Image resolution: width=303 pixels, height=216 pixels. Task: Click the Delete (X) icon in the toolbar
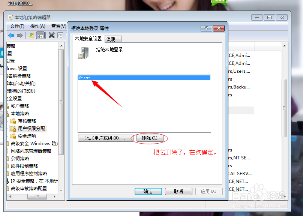click(x=51, y=35)
